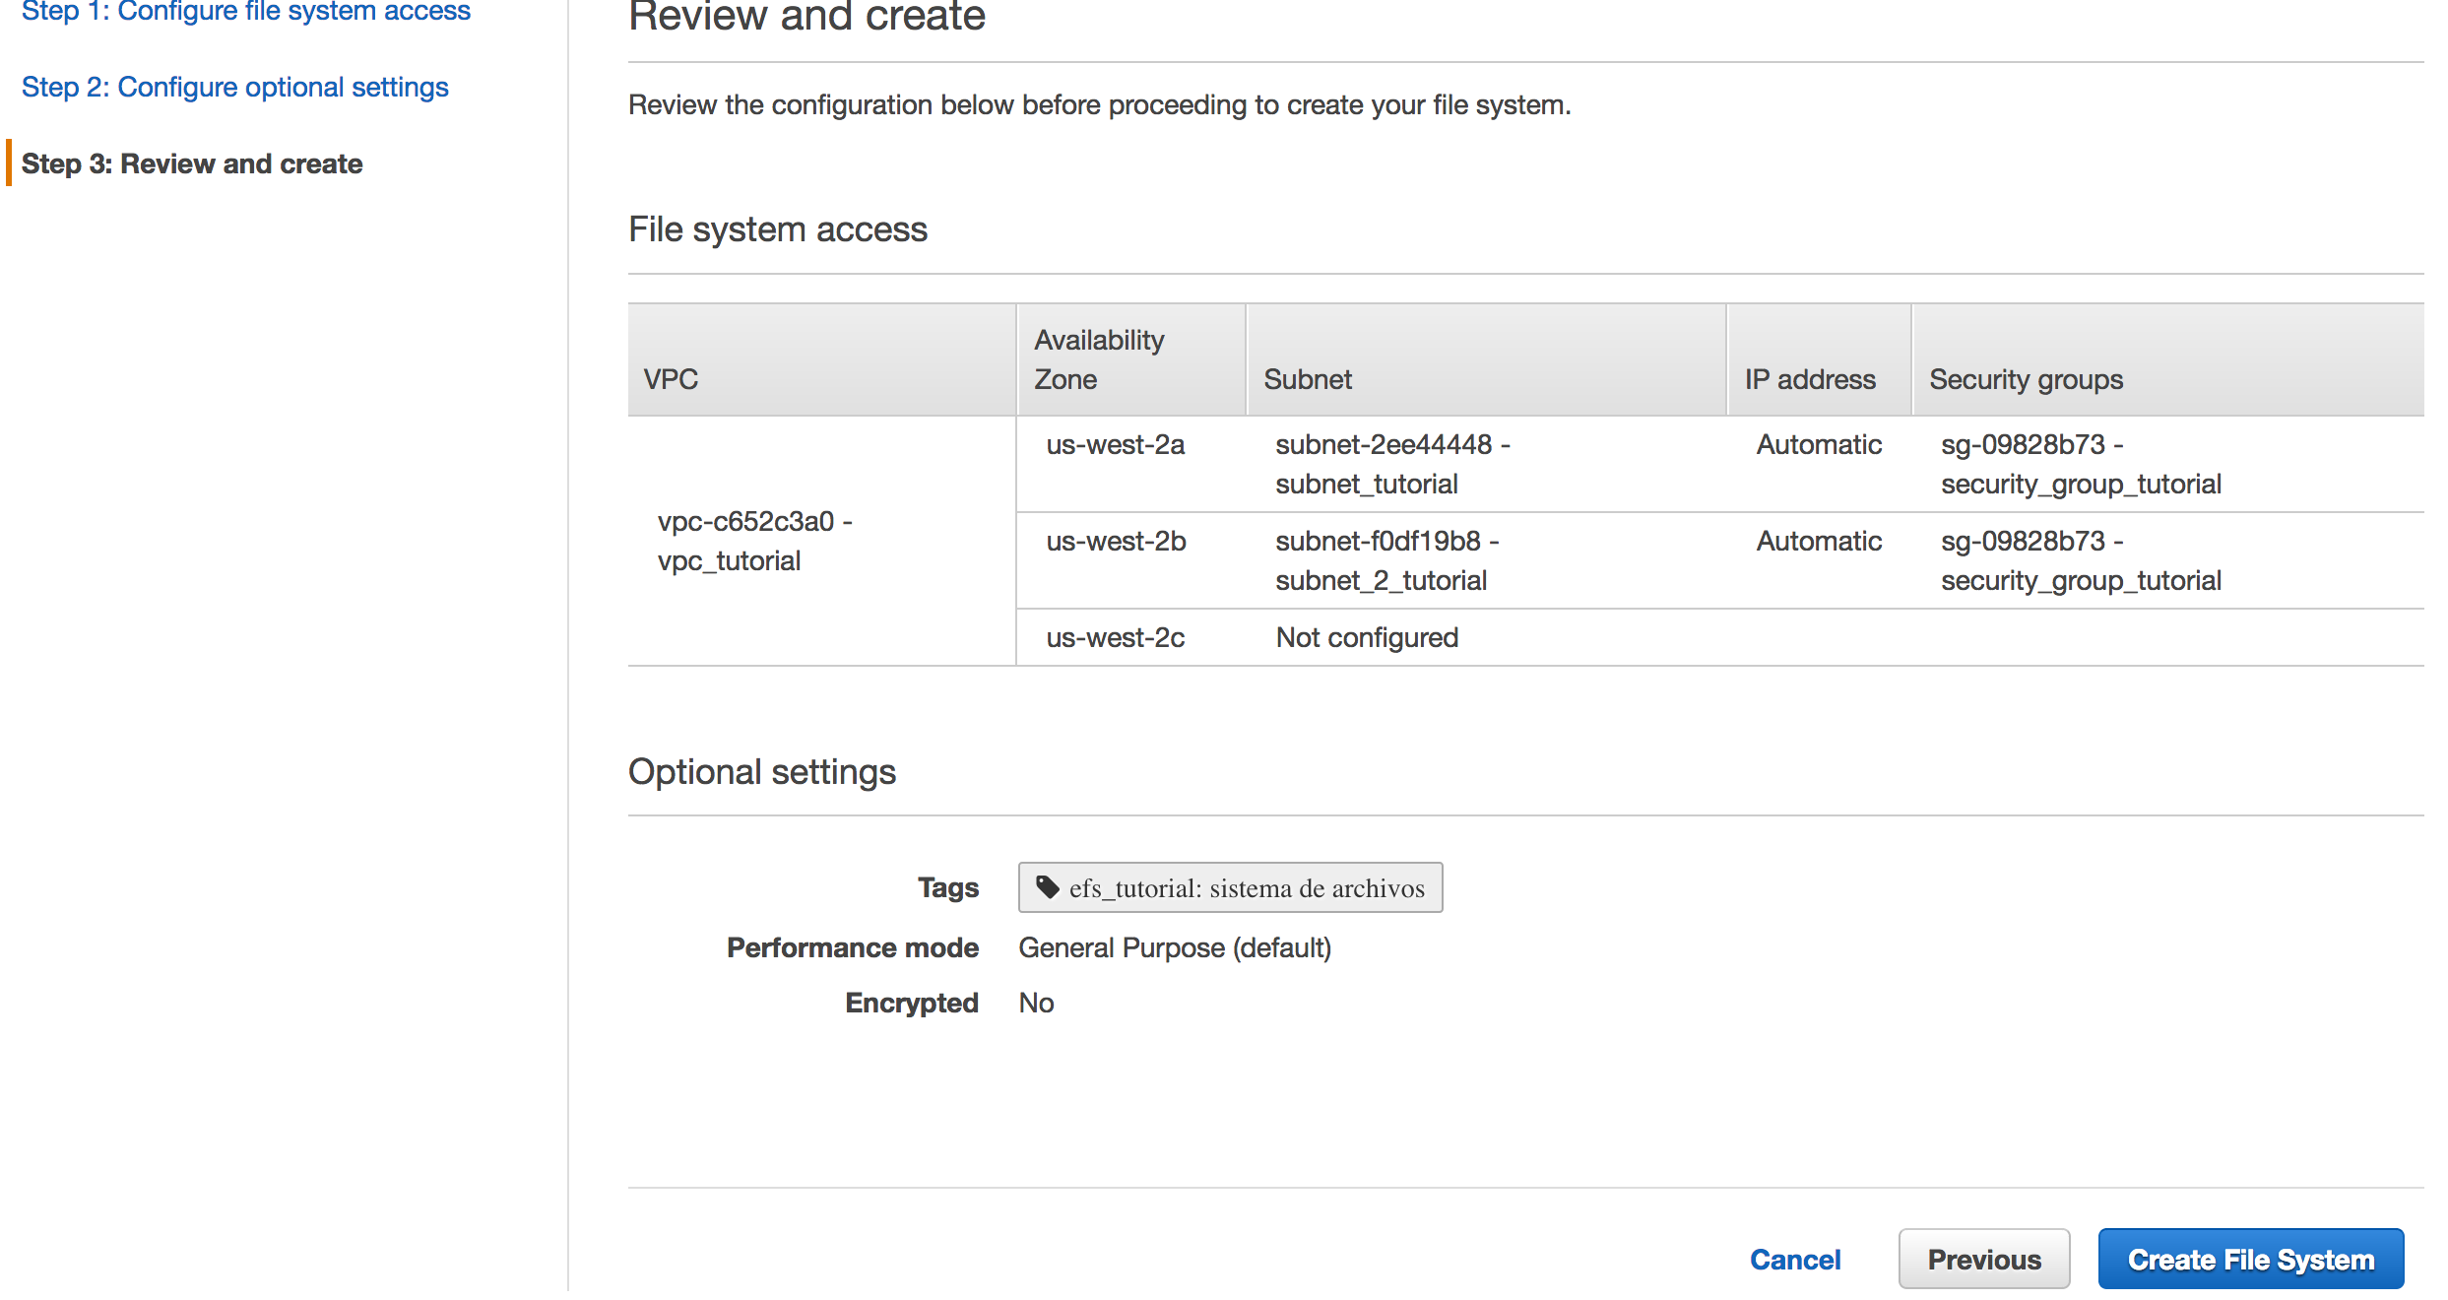Click the IP address column header
2448x1300 pixels.
[x=1809, y=379]
